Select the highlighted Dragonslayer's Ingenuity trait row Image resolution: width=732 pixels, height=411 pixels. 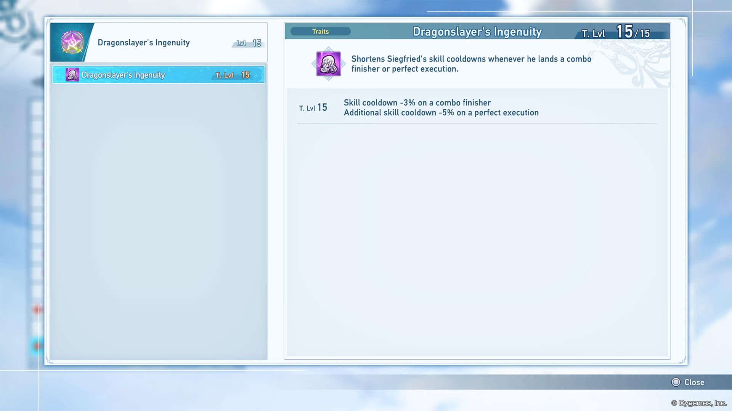158,75
